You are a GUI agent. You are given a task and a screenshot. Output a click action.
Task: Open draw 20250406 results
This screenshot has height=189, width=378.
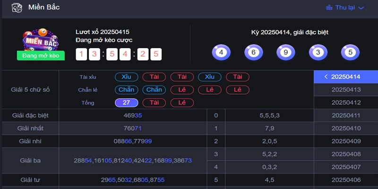[x=346, y=180]
